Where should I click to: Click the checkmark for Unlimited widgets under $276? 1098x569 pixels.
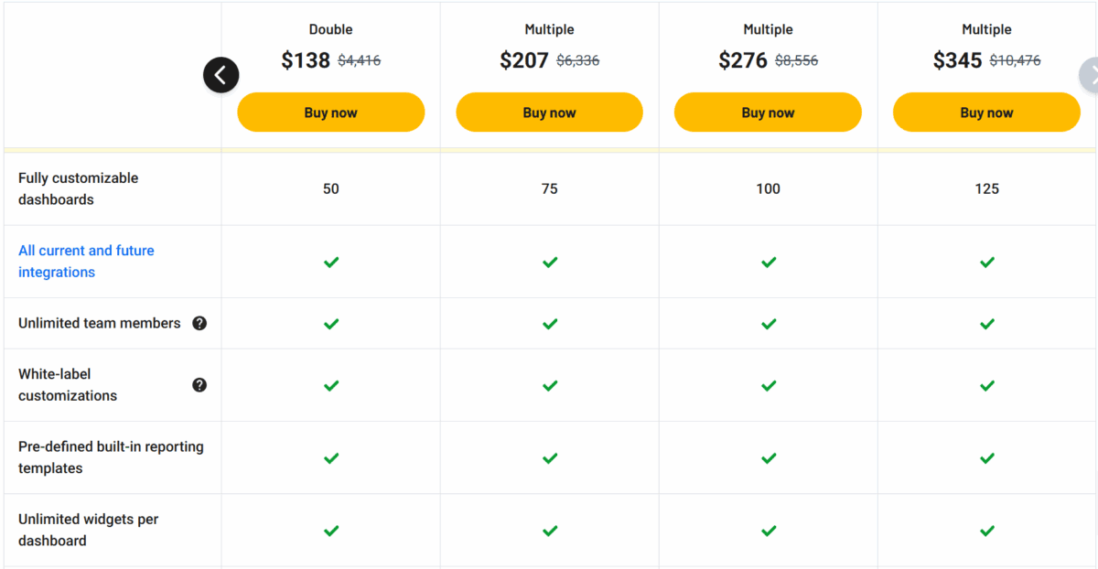pyautogui.click(x=768, y=531)
